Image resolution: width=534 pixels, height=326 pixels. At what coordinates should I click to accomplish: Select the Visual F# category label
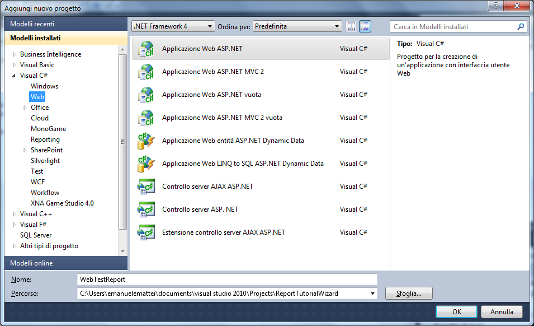[x=33, y=225]
